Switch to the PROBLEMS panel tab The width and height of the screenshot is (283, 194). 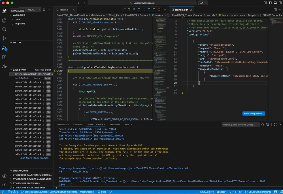point(63,125)
